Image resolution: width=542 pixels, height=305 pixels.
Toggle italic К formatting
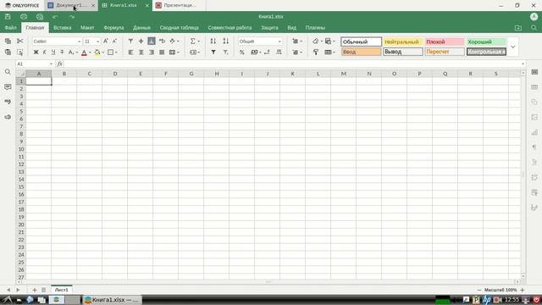44,53
